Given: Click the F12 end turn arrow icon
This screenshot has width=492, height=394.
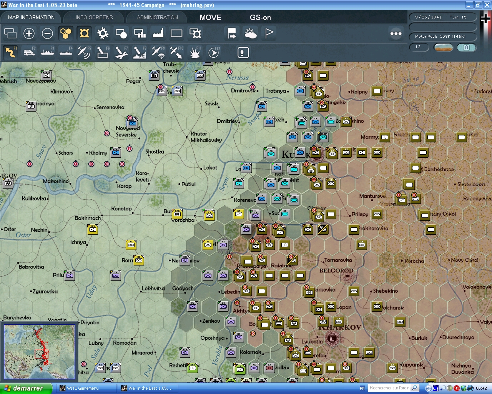Looking at the screenshot, I should pyautogui.click(x=214, y=52).
